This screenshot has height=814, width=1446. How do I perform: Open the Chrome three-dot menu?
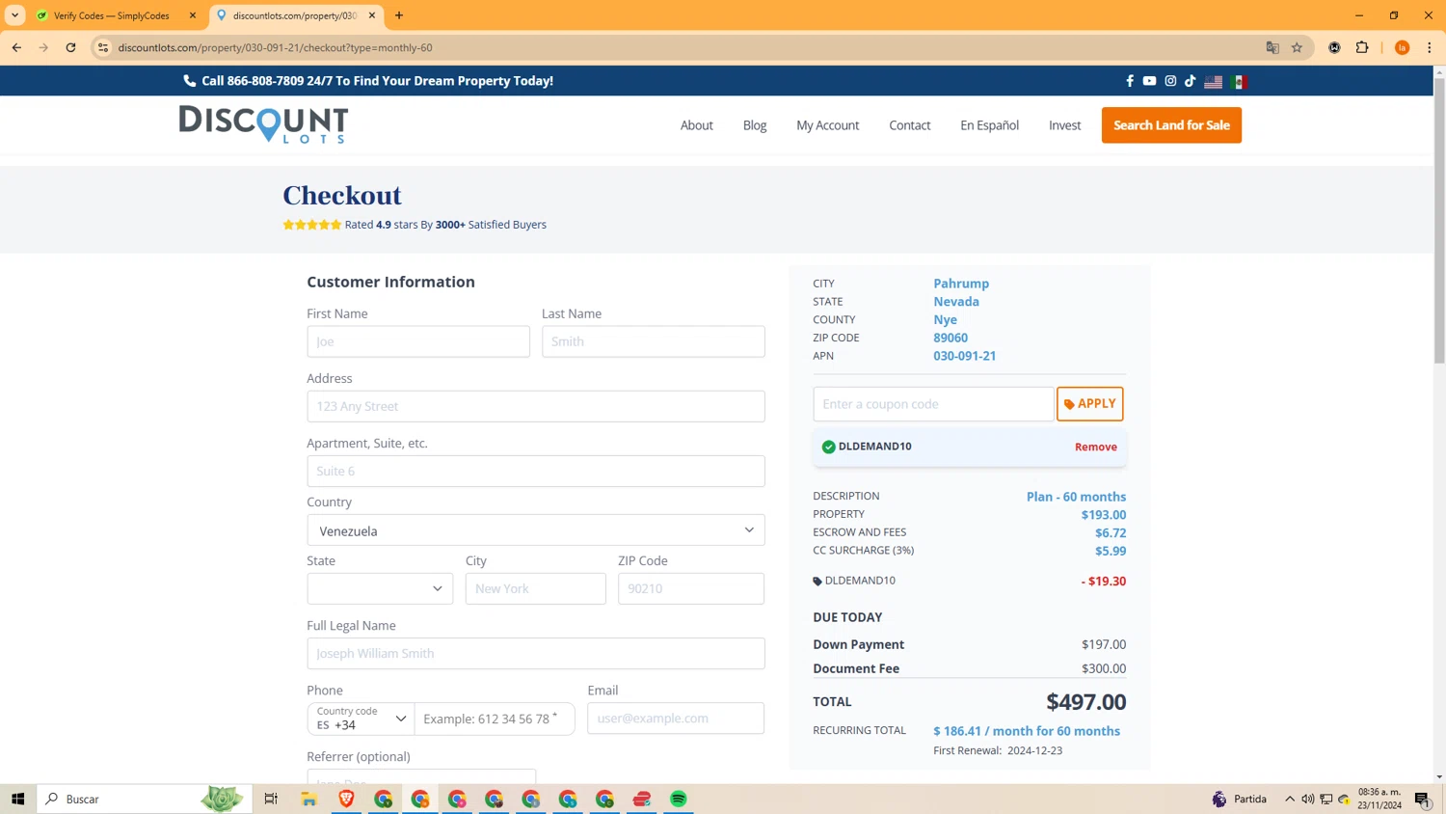1430,47
